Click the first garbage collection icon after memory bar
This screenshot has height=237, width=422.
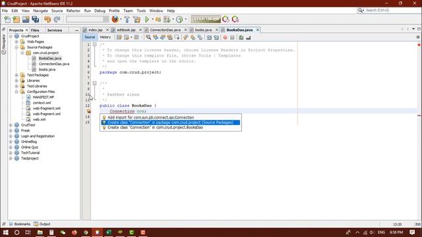(x=226, y=19)
